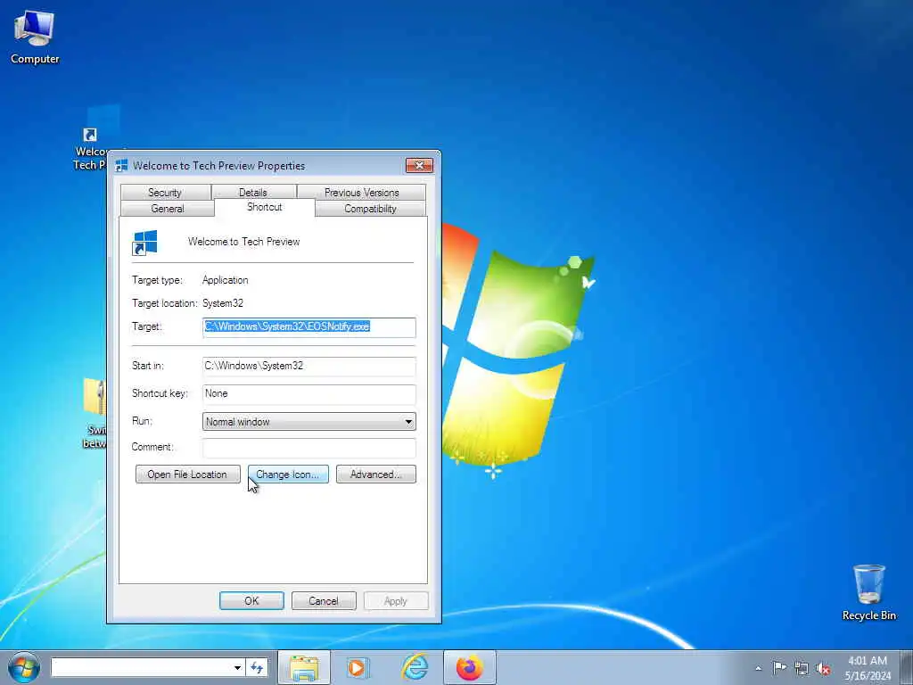The height and width of the screenshot is (685, 913).
Task: Close the Properties dialog with the red X
Action: pos(419,165)
